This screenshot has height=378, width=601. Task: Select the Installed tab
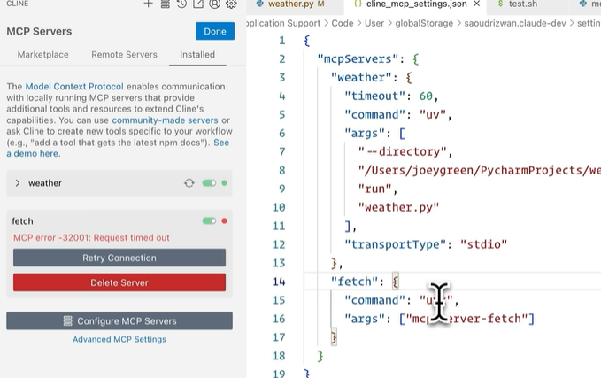tap(197, 54)
